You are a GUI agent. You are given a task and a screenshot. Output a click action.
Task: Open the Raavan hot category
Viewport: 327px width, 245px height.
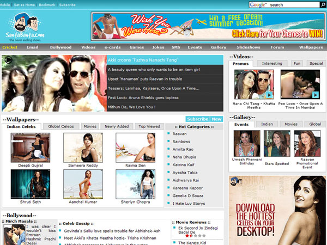179,134
